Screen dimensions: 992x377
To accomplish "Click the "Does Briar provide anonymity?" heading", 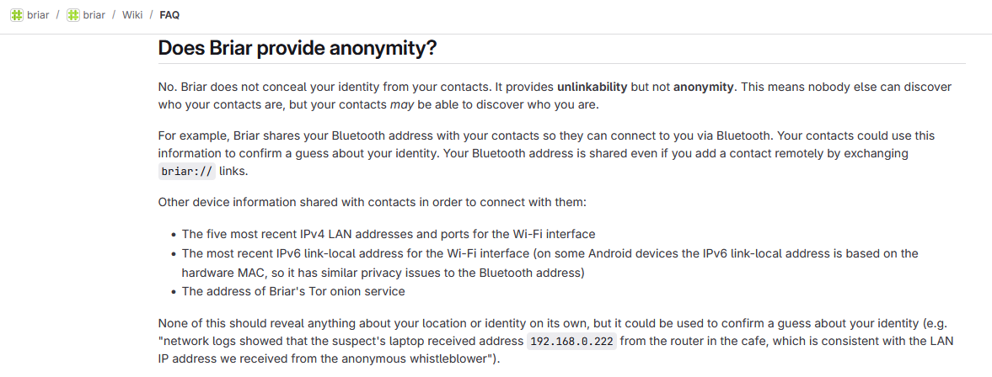I will click(x=298, y=48).
